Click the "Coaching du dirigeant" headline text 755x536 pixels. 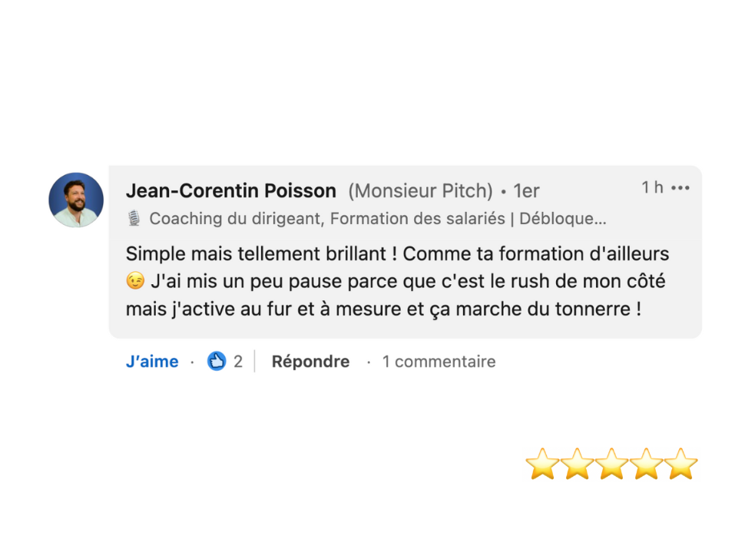pyautogui.click(x=238, y=219)
